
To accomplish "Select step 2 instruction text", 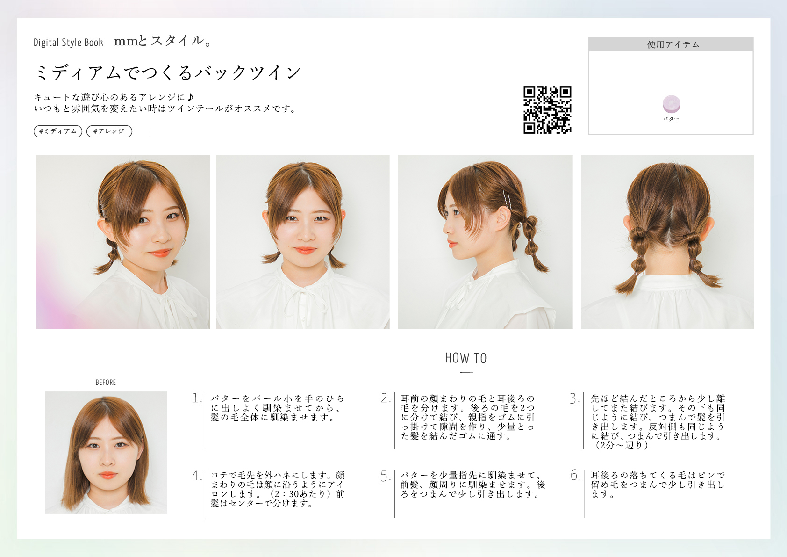I will (x=467, y=417).
